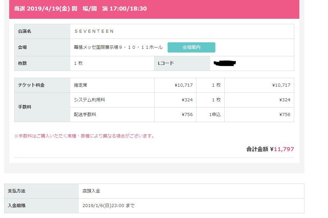Click the SEVENTEEN performance name text
The height and width of the screenshot is (218, 328).
tap(94, 31)
